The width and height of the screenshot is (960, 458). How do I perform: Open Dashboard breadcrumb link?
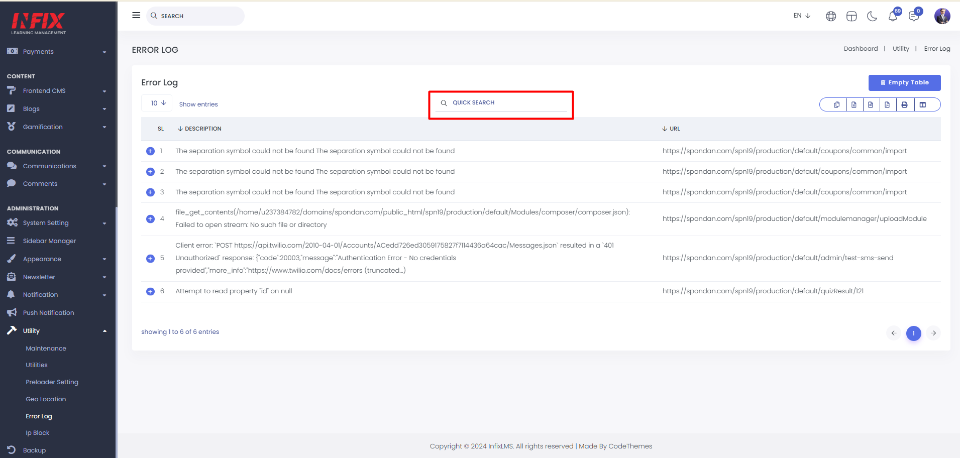861,49
